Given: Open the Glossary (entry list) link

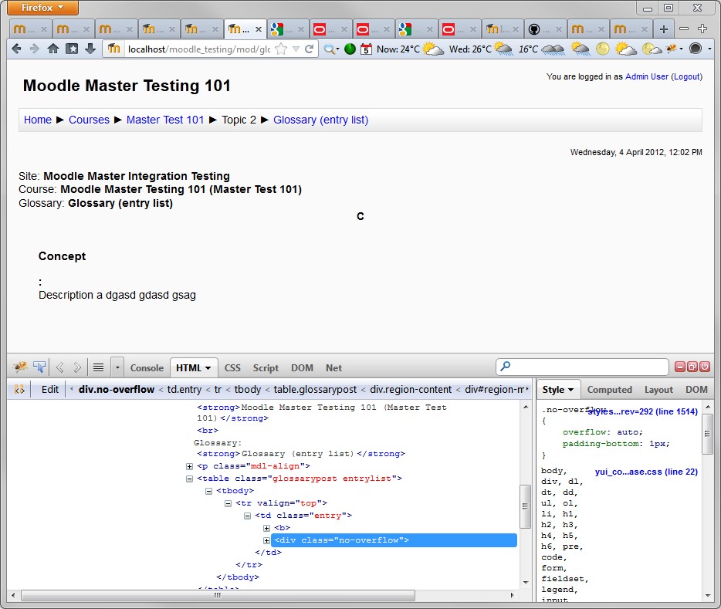Looking at the screenshot, I should click(321, 120).
